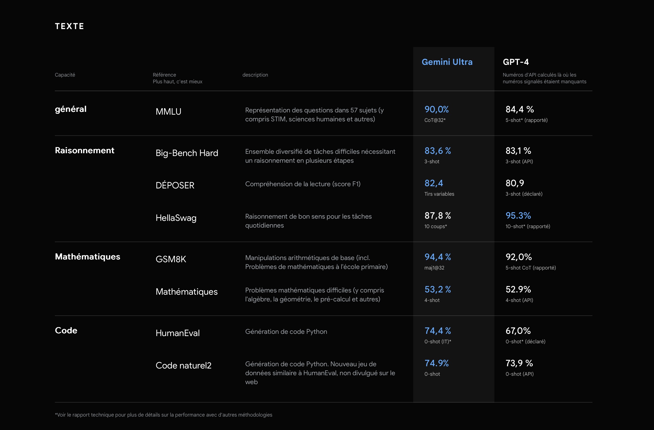The height and width of the screenshot is (430, 654).
Task: Select the MMLU benchmark name
Action: (x=168, y=112)
